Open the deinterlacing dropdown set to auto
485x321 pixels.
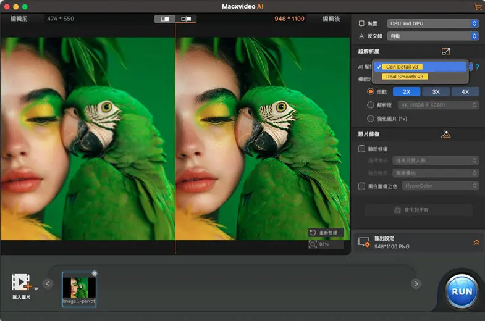(x=433, y=36)
